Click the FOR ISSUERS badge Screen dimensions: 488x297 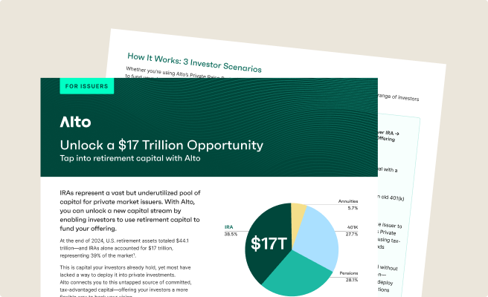(87, 86)
